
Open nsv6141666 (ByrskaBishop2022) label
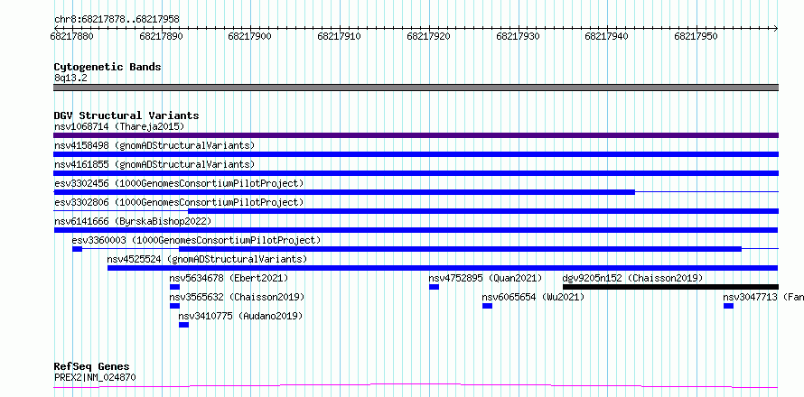coord(133,221)
